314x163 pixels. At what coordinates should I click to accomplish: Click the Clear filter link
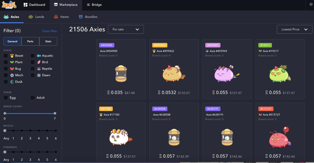pos(50,31)
